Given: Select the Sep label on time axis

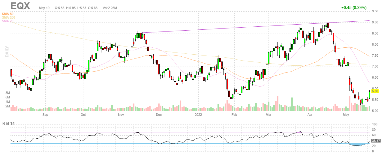Looking at the screenshot, I should pos(45,115).
